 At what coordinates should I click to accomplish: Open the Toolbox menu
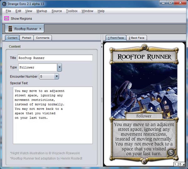tap(72, 11)
